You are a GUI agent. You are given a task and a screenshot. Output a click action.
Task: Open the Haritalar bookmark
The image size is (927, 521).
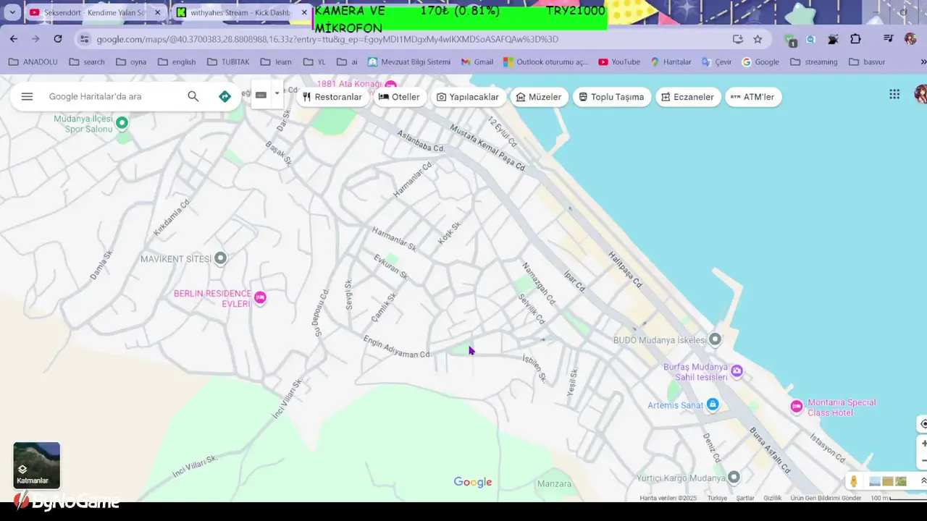[671, 62]
